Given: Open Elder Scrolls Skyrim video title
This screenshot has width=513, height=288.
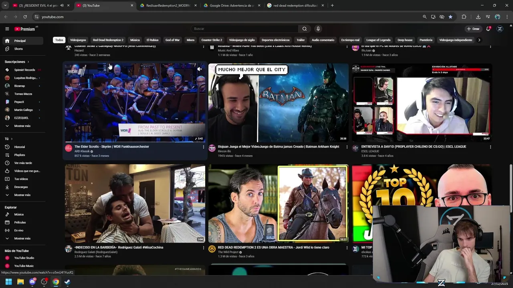Looking at the screenshot, I should click(x=111, y=146).
